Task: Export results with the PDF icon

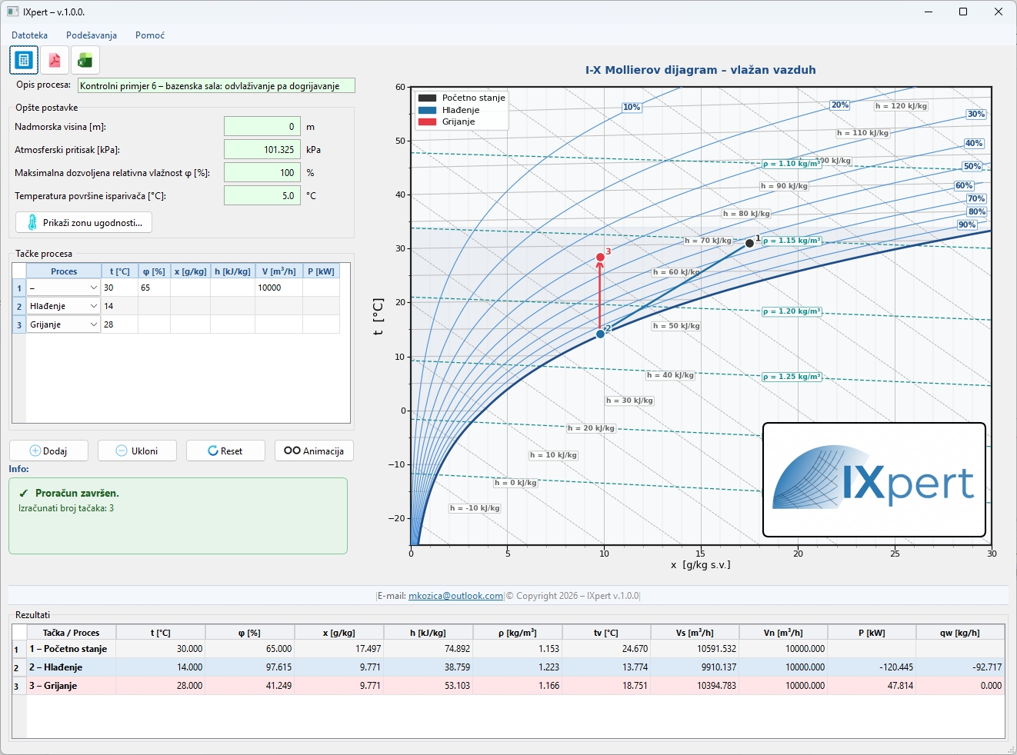Action: 55,60
